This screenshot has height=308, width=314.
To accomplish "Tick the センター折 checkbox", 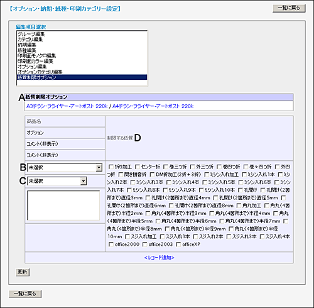I will (x=138, y=167).
